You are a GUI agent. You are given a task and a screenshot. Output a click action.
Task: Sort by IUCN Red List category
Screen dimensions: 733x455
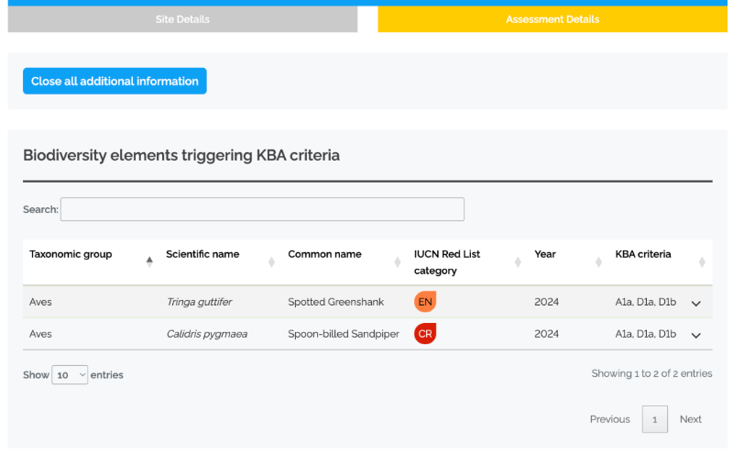467,262
